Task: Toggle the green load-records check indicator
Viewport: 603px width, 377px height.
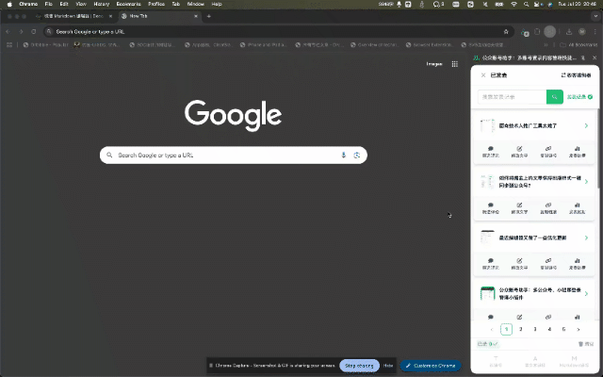Action: (x=590, y=97)
